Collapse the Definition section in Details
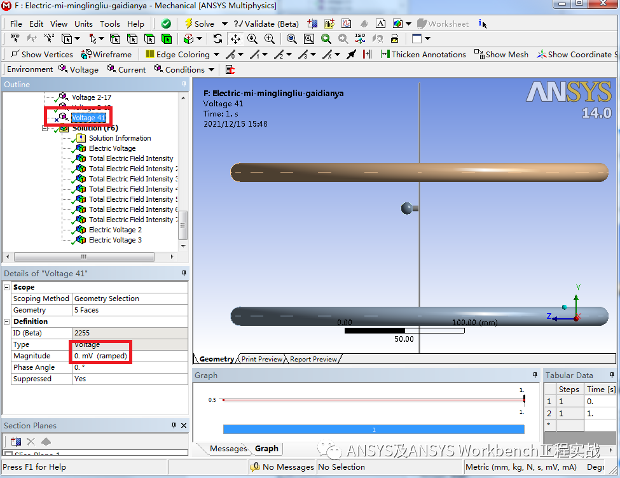Screen dimensions: 620x478 tap(7, 321)
